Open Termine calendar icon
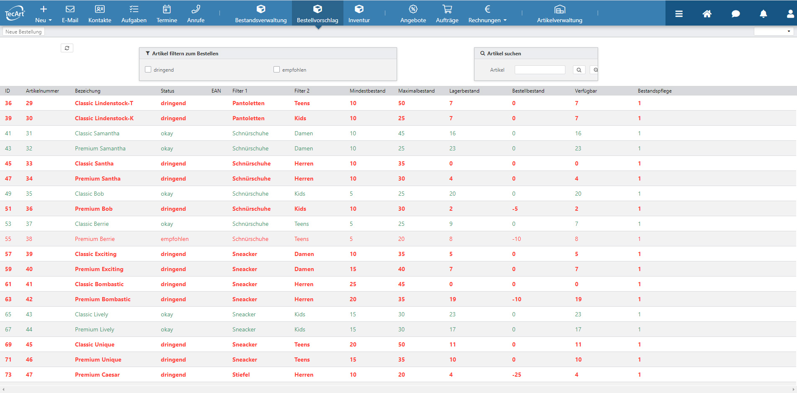 (x=167, y=9)
